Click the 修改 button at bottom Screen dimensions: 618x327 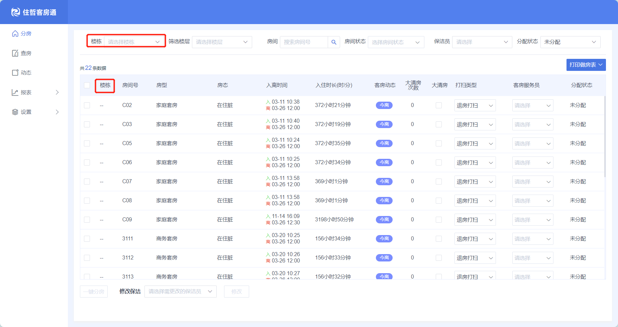[236, 292]
